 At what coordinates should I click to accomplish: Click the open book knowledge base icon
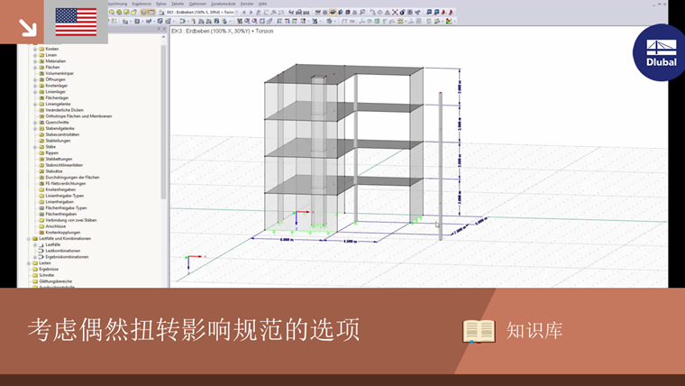tap(479, 331)
